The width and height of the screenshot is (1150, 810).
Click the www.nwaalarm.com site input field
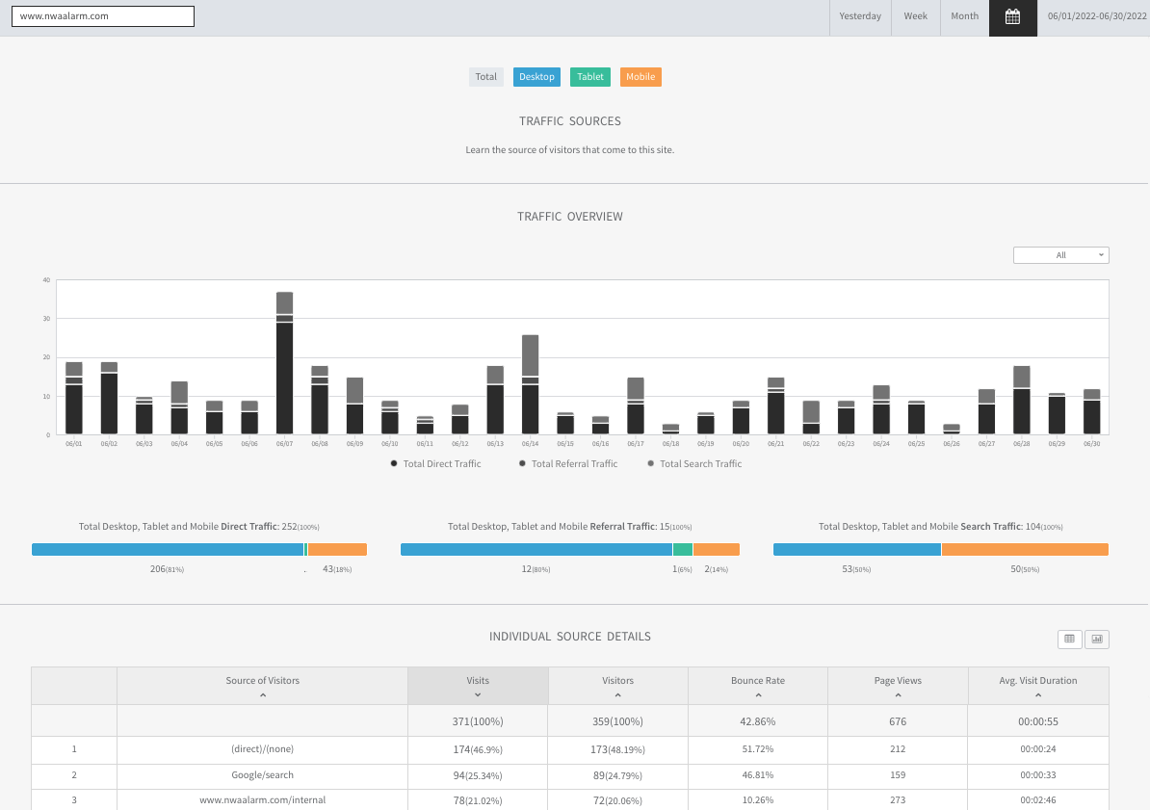click(102, 16)
